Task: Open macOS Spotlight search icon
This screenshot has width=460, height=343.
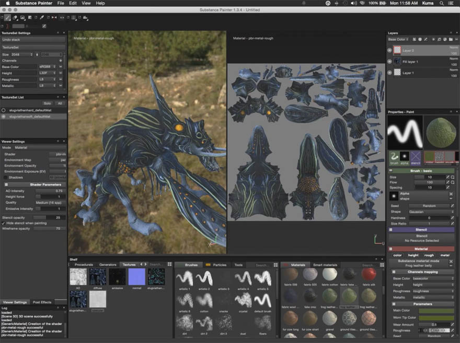Action: pos(442,3)
